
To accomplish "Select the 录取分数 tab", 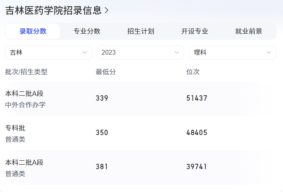I will (x=33, y=31).
